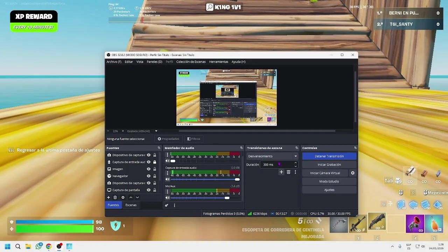Adjust the Mic/Aux volume slider

pos(206,198)
